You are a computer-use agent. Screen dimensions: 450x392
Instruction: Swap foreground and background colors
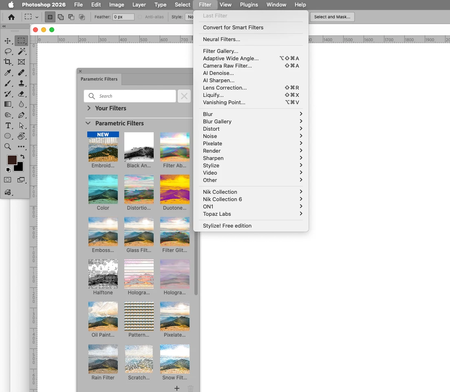tap(22, 157)
